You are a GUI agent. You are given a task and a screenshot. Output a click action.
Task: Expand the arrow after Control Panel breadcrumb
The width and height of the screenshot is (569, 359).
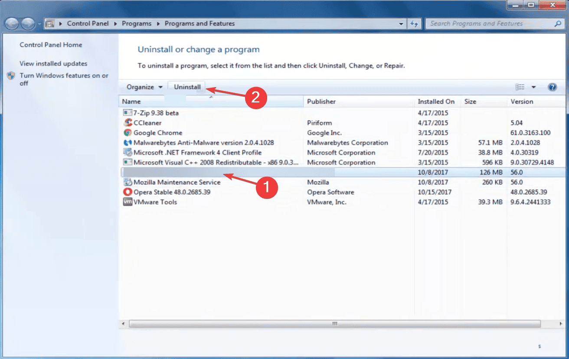pyautogui.click(x=116, y=23)
